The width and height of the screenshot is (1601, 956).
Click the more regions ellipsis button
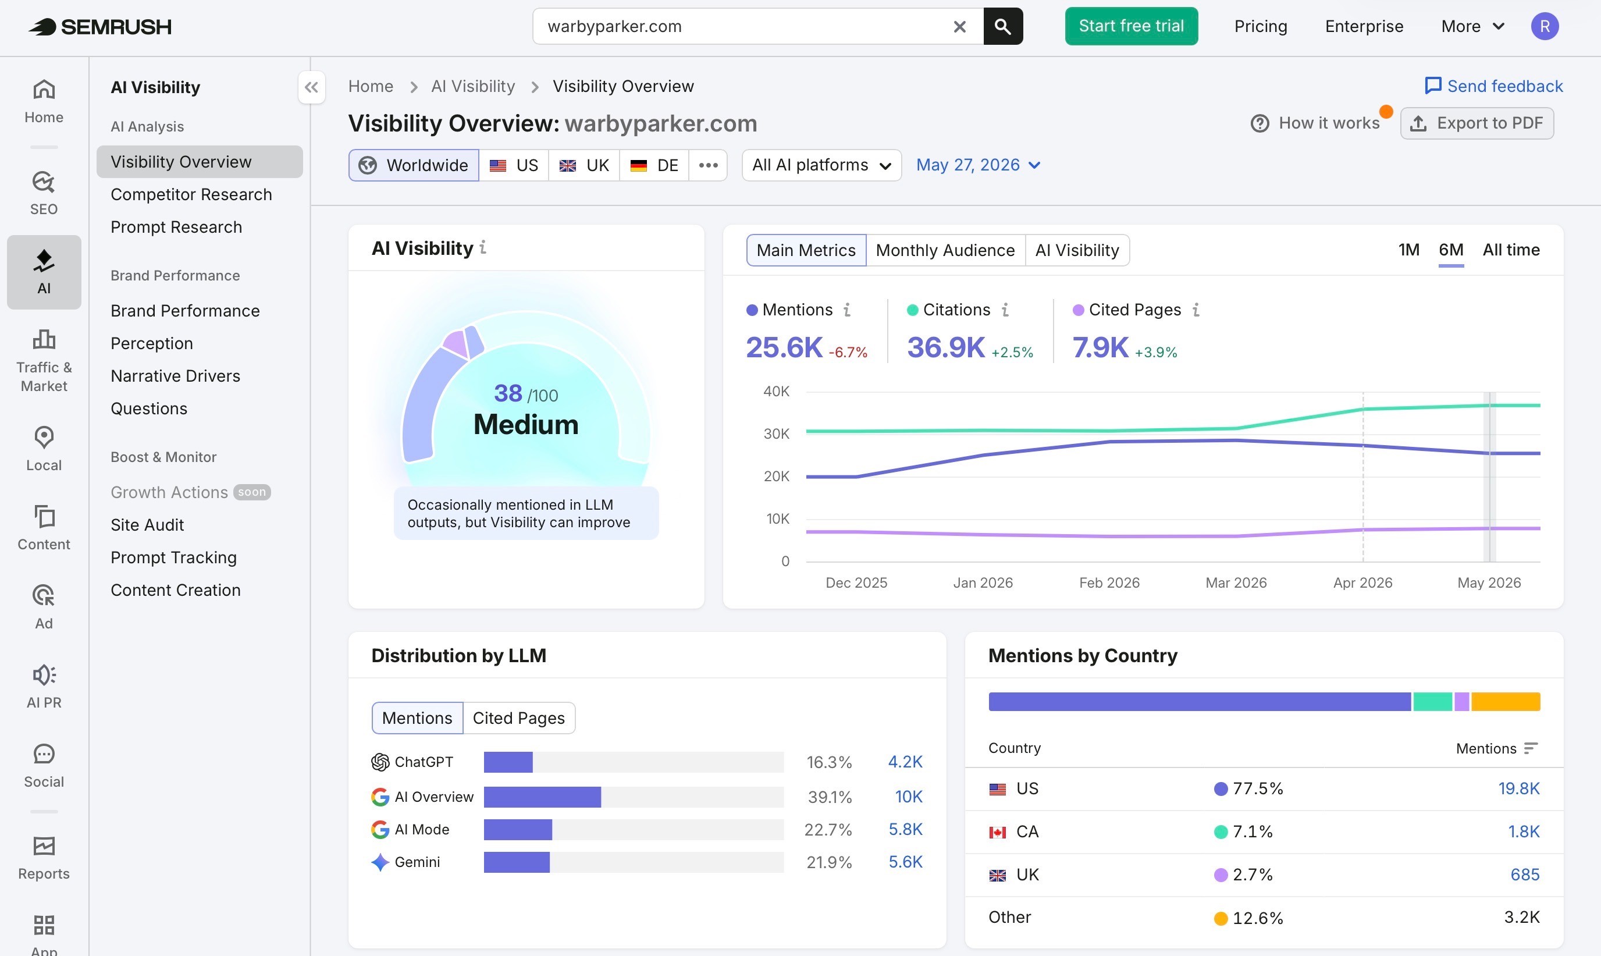pos(708,165)
